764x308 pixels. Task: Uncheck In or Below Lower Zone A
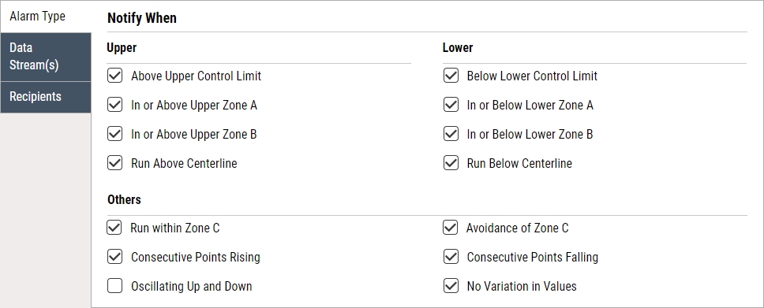coord(451,105)
